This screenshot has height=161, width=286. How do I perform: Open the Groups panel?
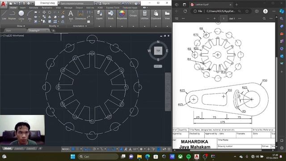(133, 14)
